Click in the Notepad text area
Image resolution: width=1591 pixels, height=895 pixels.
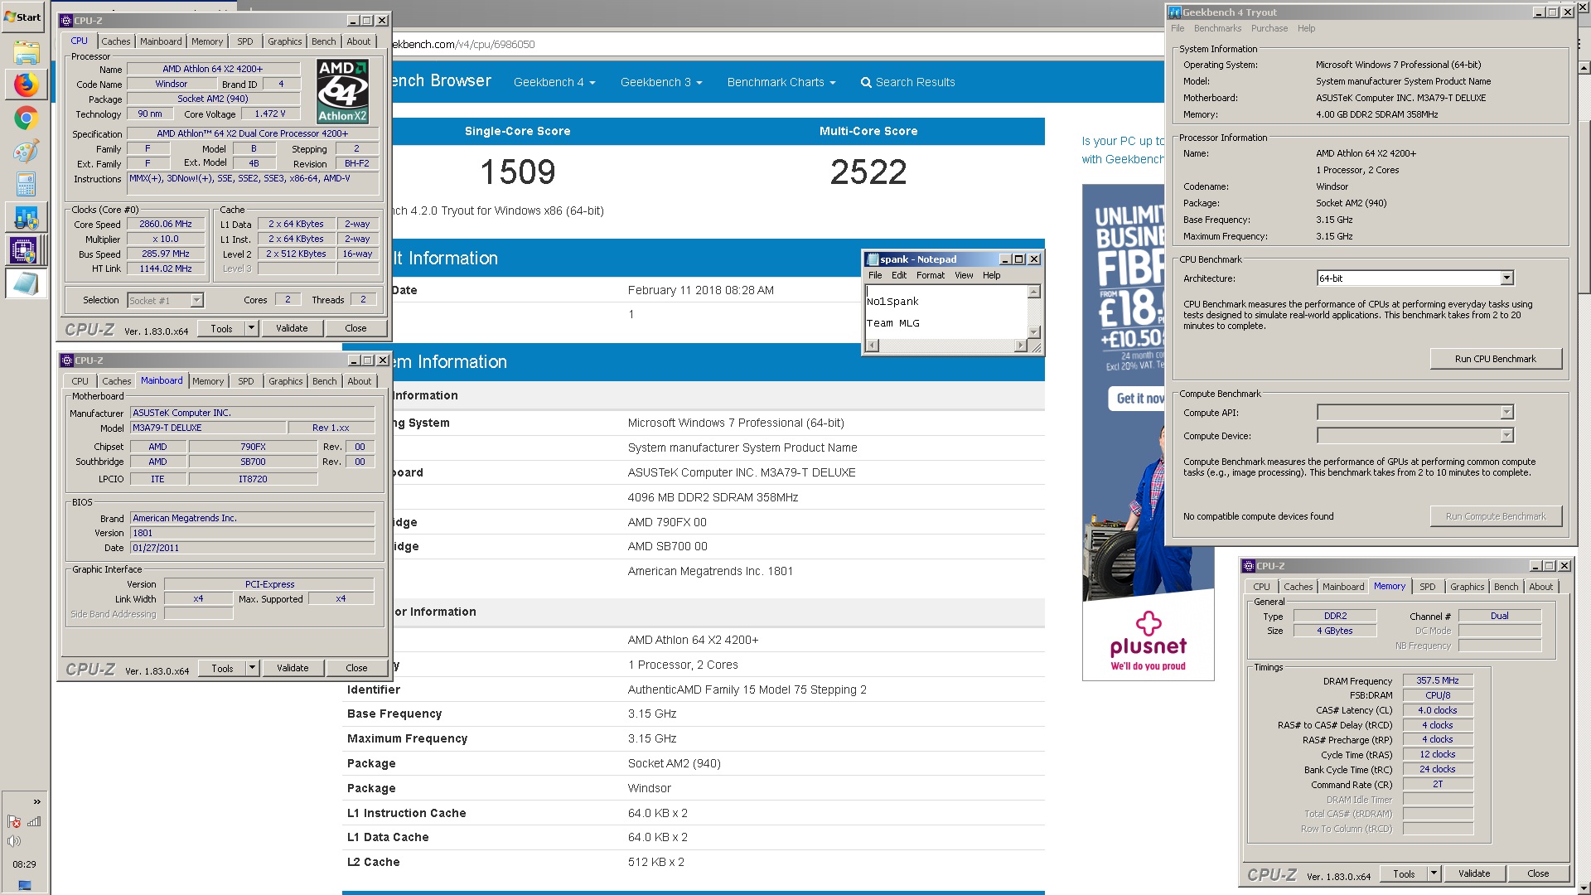click(946, 312)
